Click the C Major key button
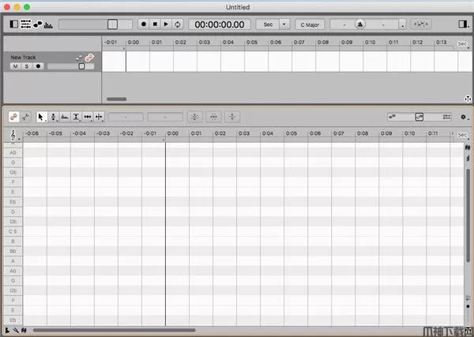 coord(310,24)
